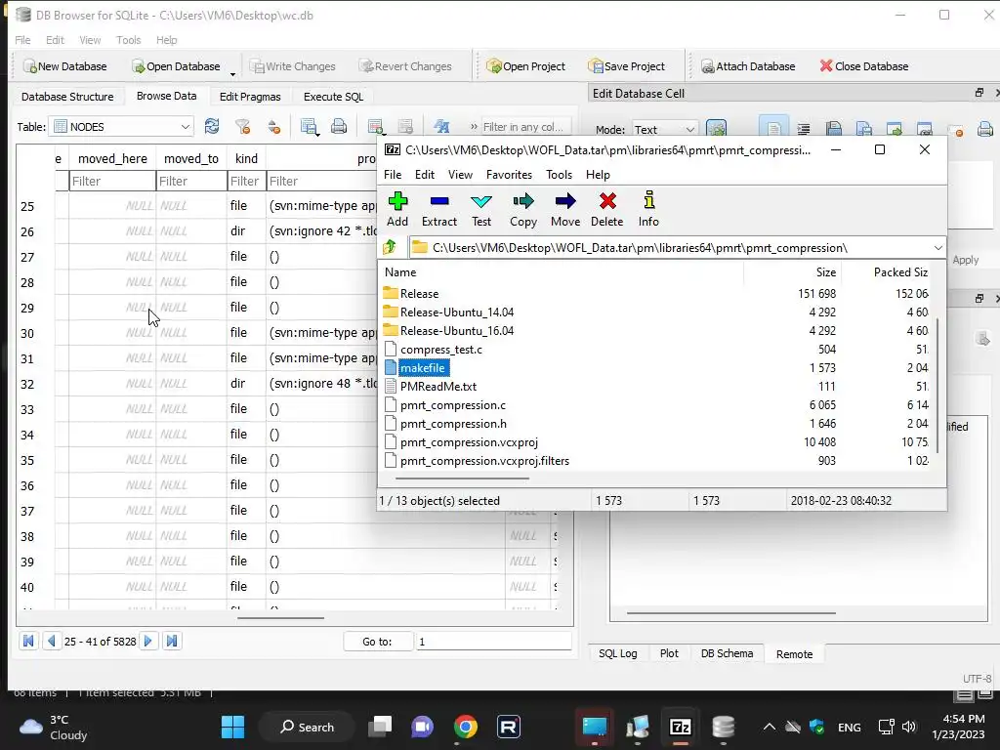Expand Open Database recent-files arrow

pos(232,74)
